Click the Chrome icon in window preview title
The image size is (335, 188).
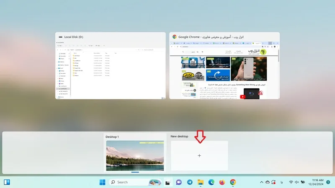(175, 37)
